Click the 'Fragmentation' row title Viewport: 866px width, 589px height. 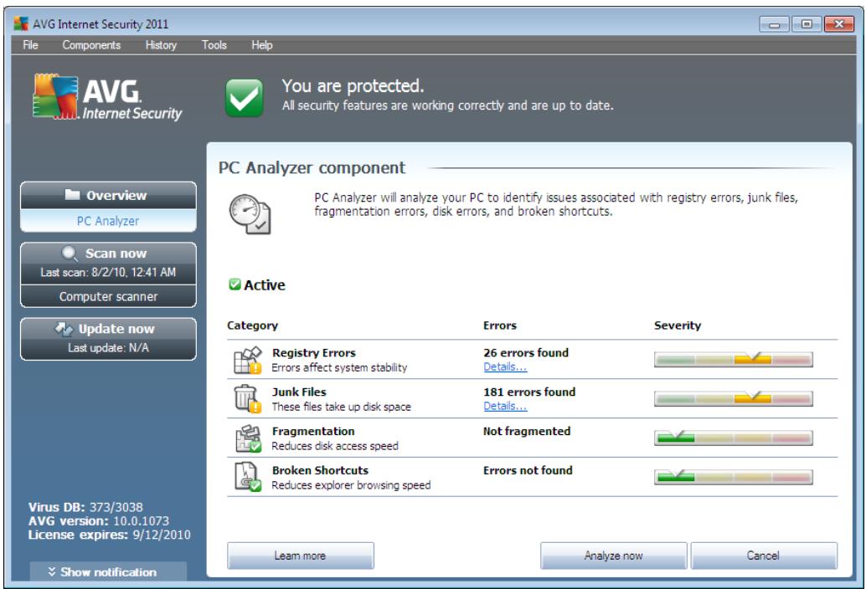(313, 431)
